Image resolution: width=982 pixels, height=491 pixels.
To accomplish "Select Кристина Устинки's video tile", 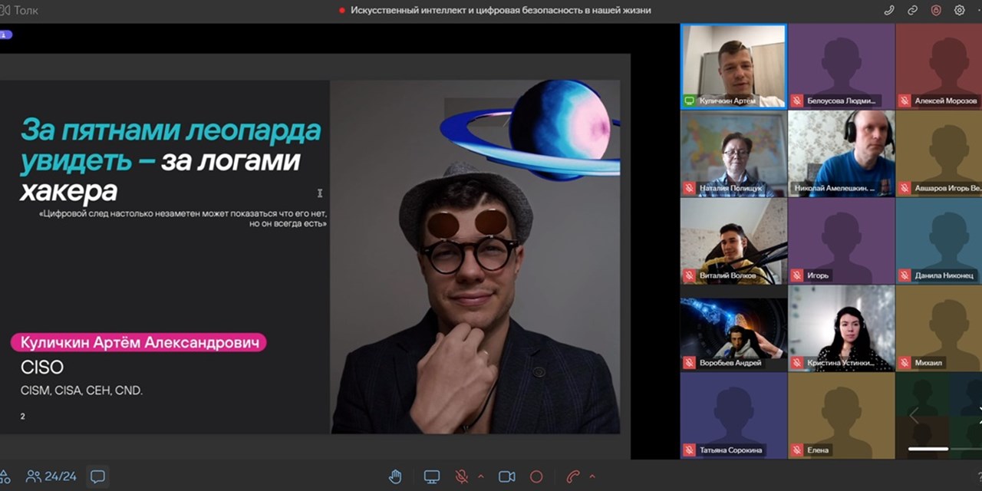I will [x=841, y=328].
